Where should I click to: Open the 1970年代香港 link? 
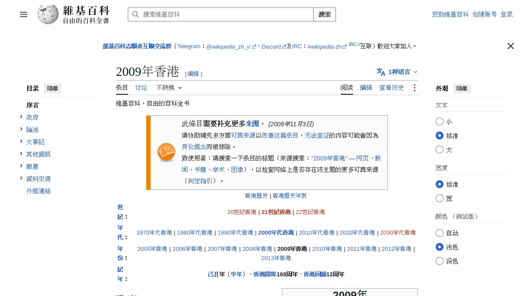click(154, 233)
